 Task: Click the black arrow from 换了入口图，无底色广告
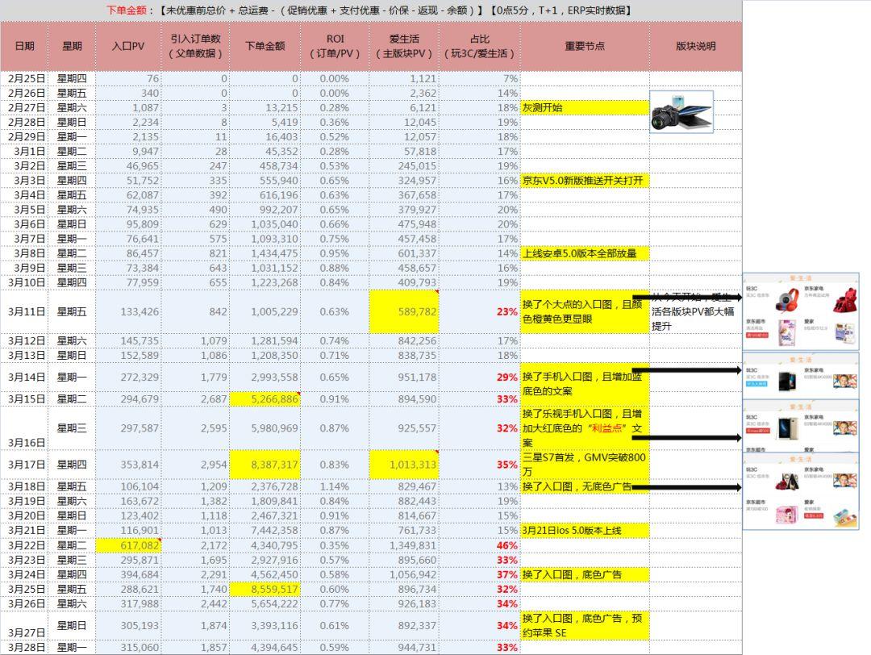coord(686,487)
